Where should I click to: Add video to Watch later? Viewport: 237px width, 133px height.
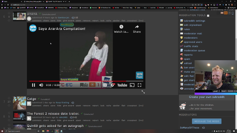click(121, 29)
